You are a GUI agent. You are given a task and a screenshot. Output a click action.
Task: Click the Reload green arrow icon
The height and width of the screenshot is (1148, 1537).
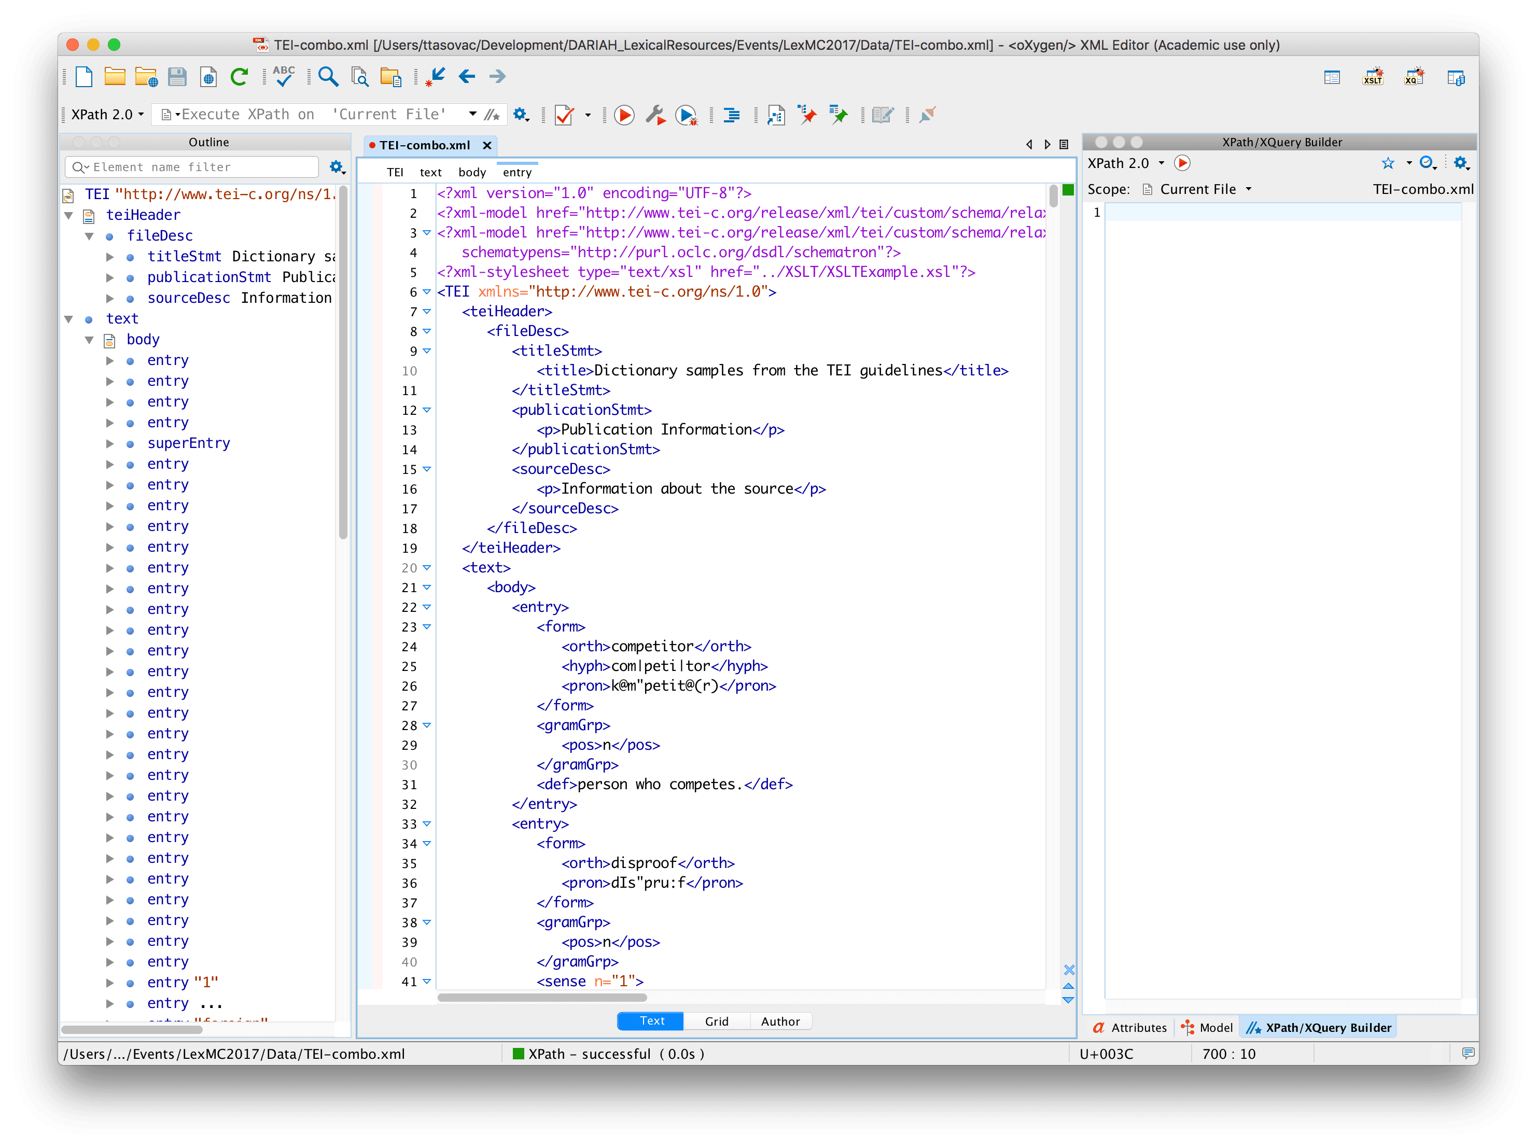(x=239, y=76)
